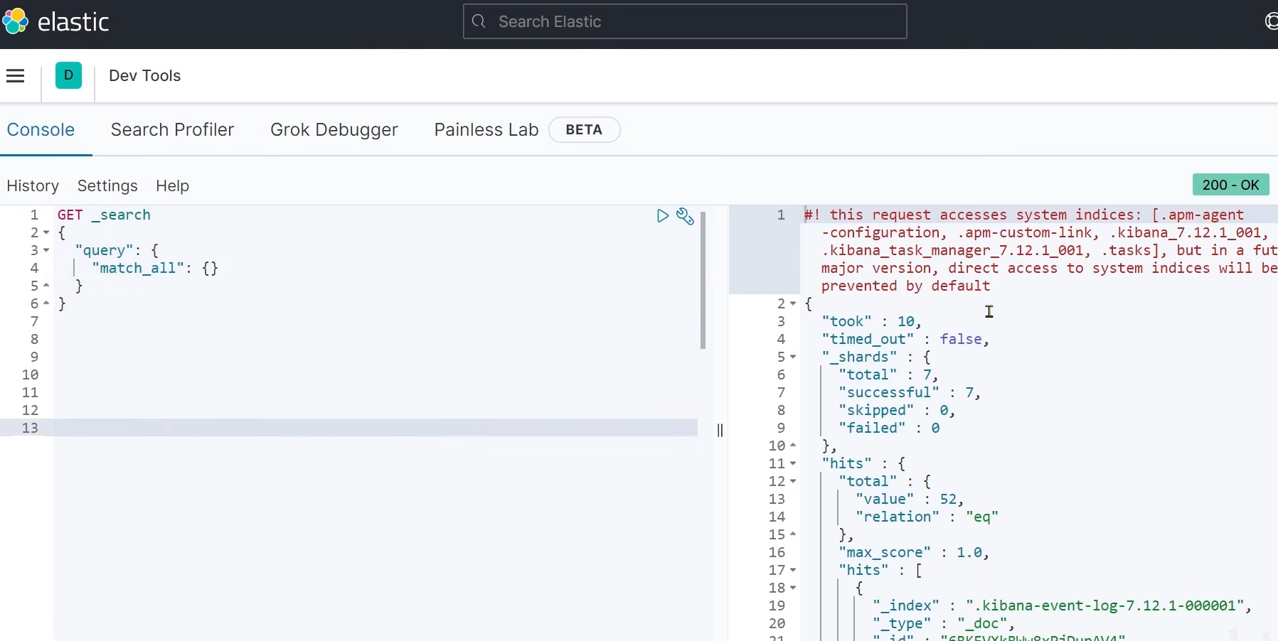The height and width of the screenshot is (641, 1278).
Task: Open console Settings
Action: 107,186
